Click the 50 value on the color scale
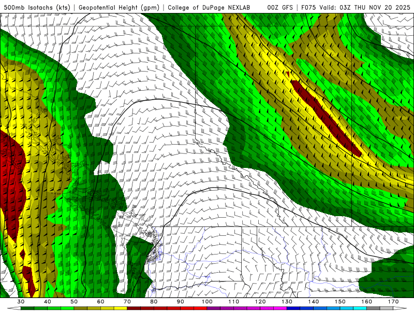The height and width of the screenshot is (311, 414). click(x=74, y=302)
